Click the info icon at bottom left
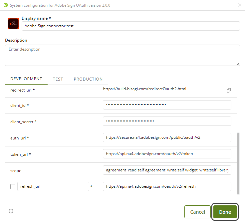 (11, 211)
